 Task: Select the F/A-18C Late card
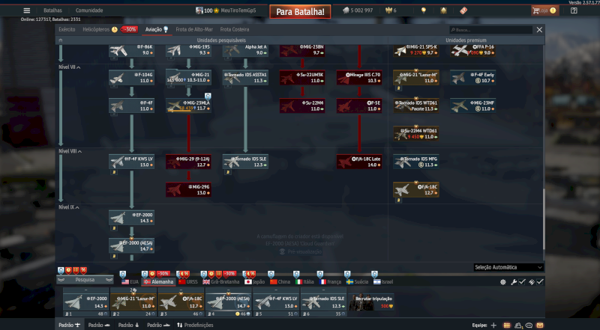tap(359, 162)
